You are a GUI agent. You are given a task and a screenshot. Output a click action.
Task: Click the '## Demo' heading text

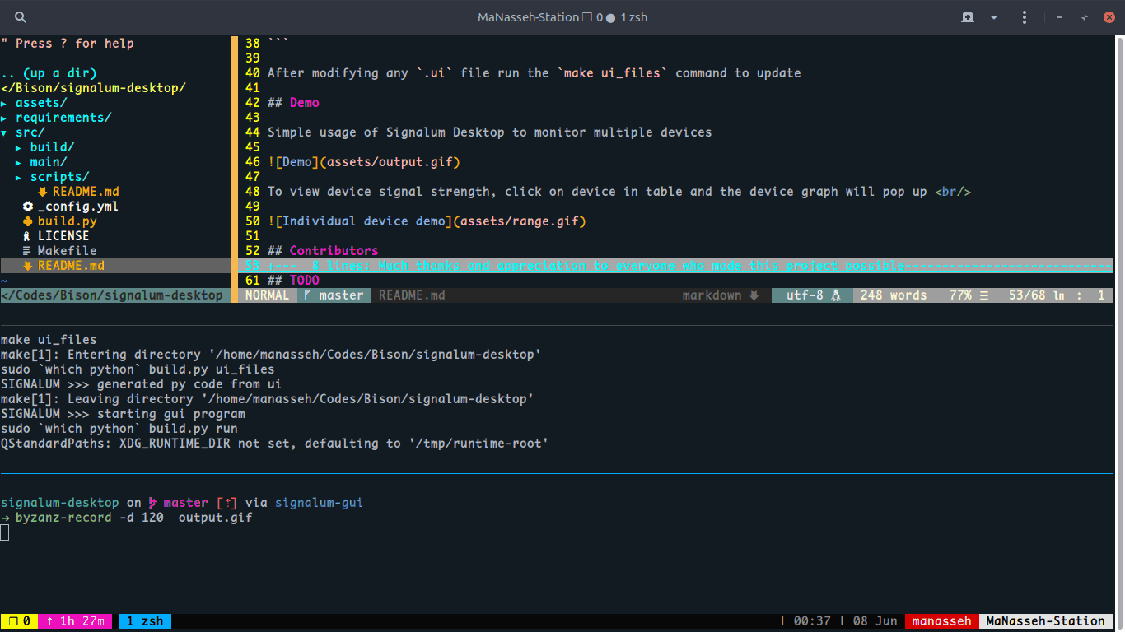point(293,103)
